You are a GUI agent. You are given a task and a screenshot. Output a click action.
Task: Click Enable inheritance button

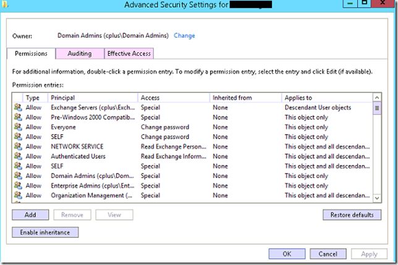pyautogui.click(x=45, y=232)
